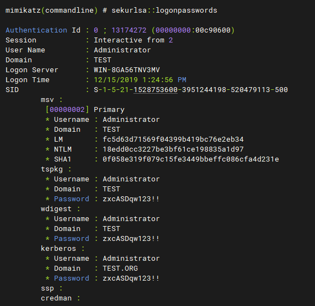Click the wdigest Password label
315x306 pixels.
coord(71,239)
